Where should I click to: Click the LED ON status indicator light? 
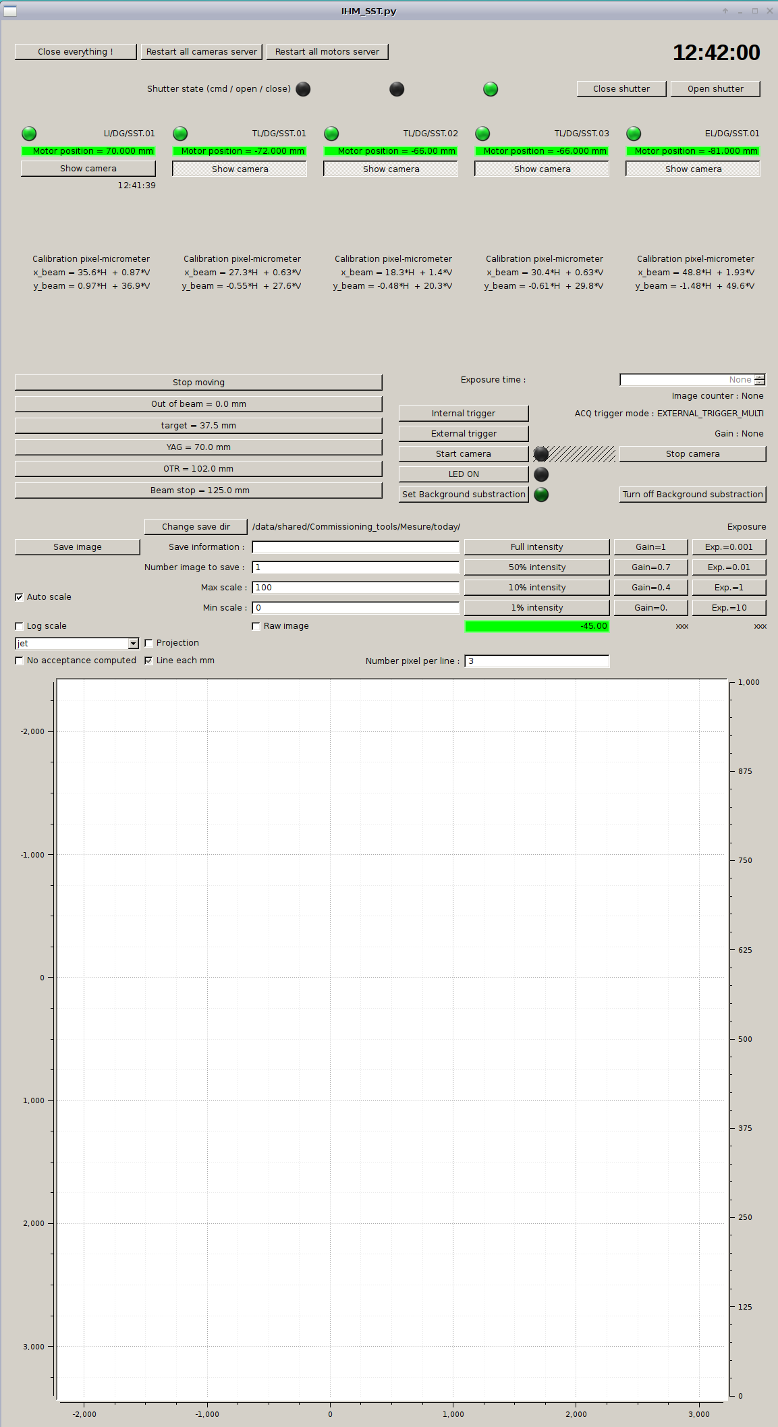541,474
